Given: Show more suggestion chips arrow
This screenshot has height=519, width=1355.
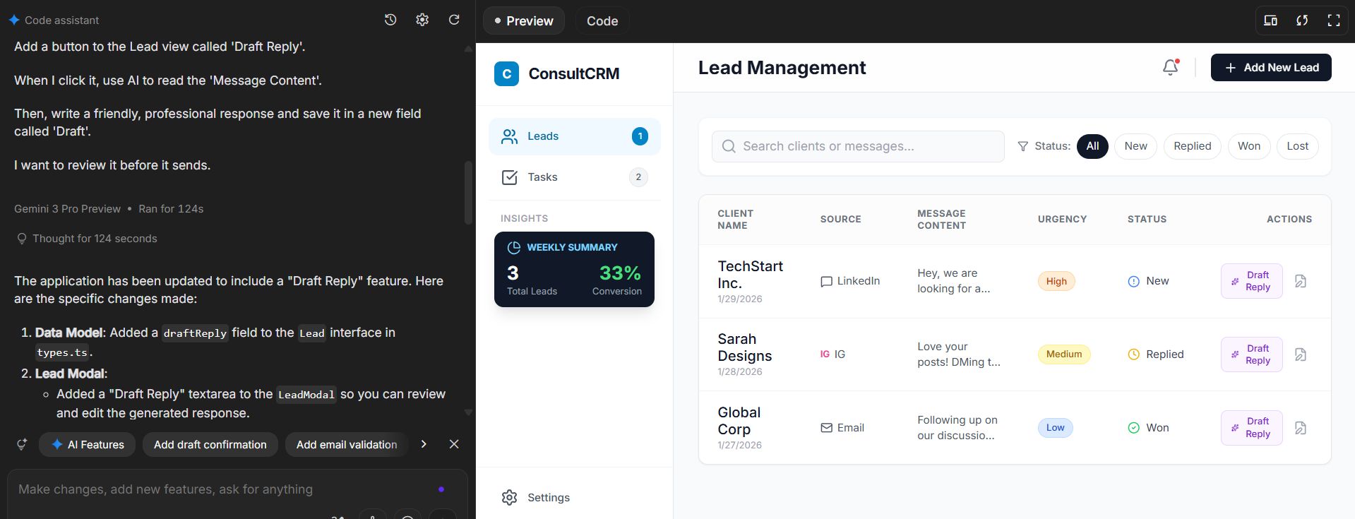Looking at the screenshot, I should coord(424,444).
